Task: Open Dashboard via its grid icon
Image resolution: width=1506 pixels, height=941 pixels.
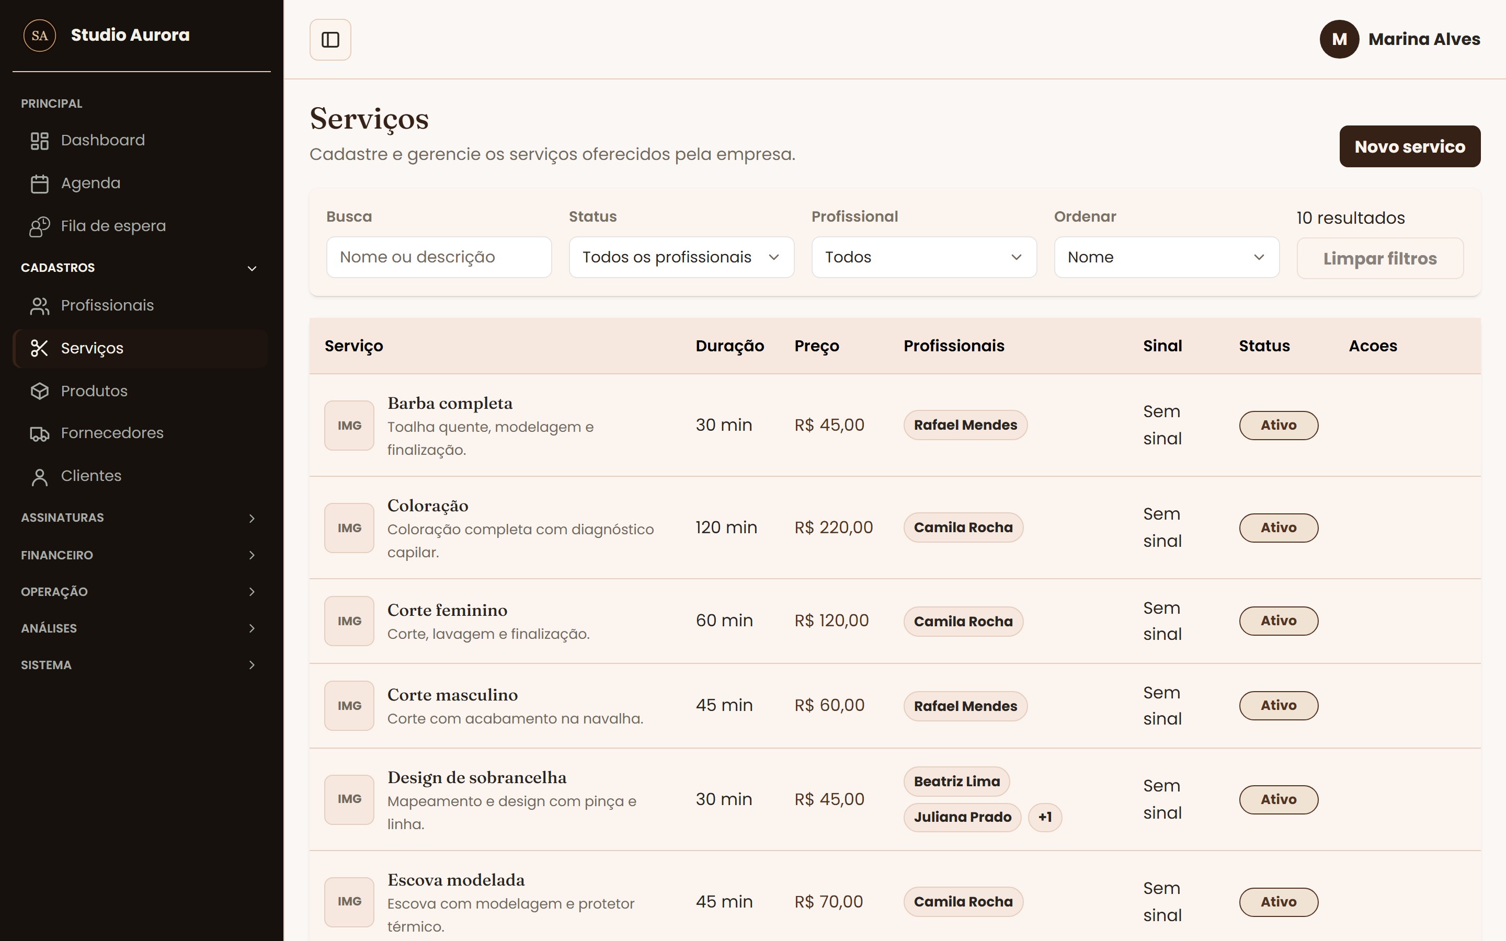Action: (40, 141)
